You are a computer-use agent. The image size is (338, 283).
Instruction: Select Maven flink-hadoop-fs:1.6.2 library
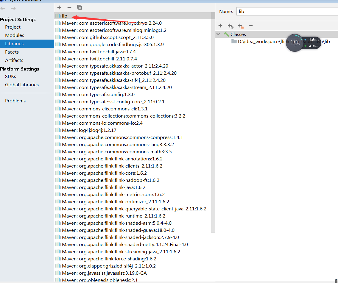[x=133, y=180]
